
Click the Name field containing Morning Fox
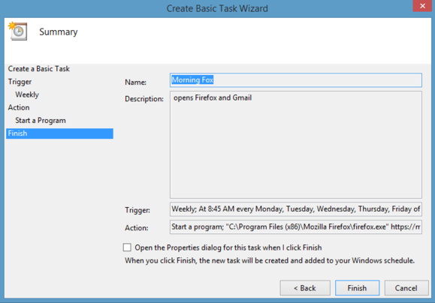pyautogui.click(x=296, y=80)
